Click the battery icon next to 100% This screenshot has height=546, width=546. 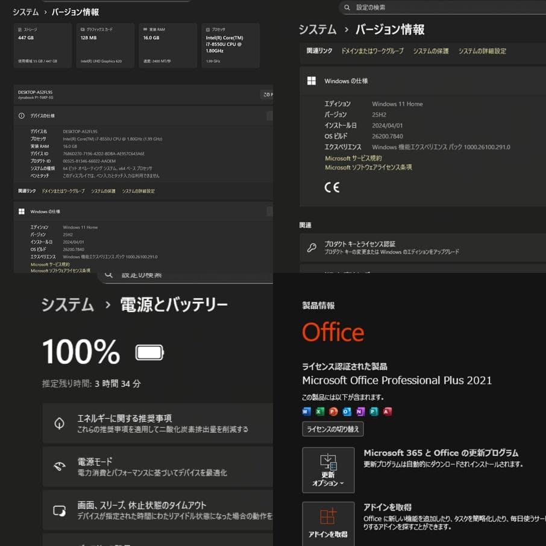pos(149,353)
